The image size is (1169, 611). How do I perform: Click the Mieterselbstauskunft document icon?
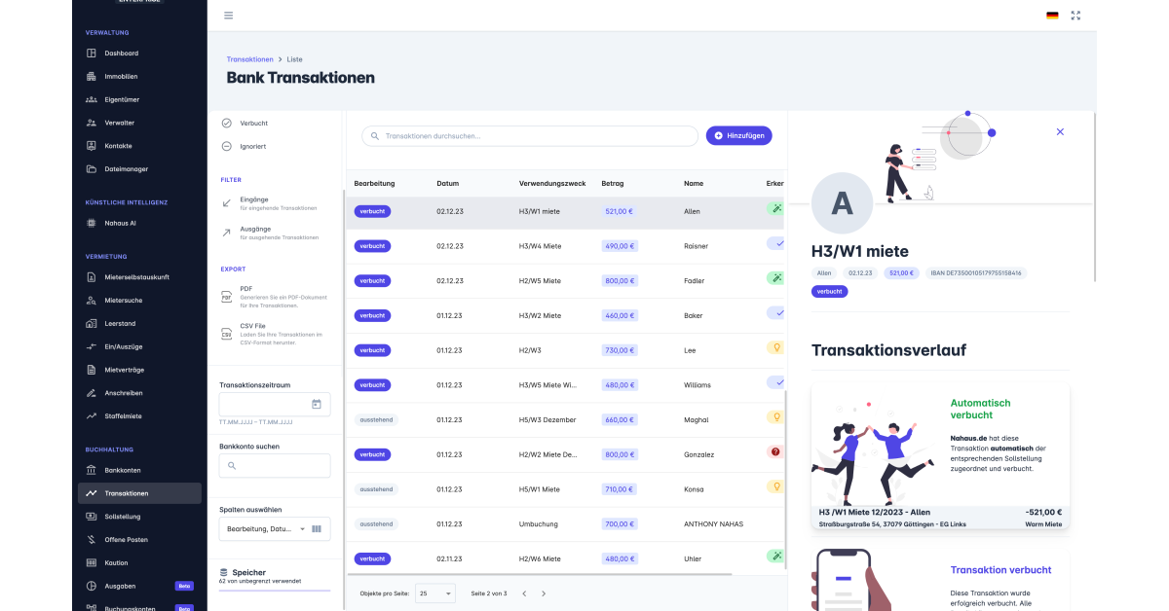tap(91, 277)
